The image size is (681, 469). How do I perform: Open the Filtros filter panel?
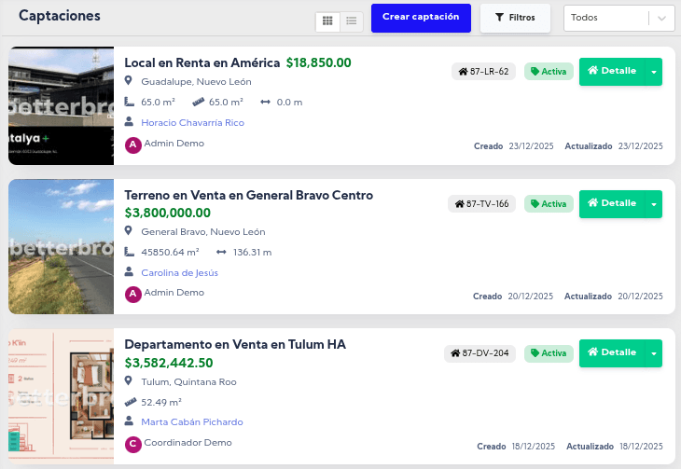coord(515,18)
